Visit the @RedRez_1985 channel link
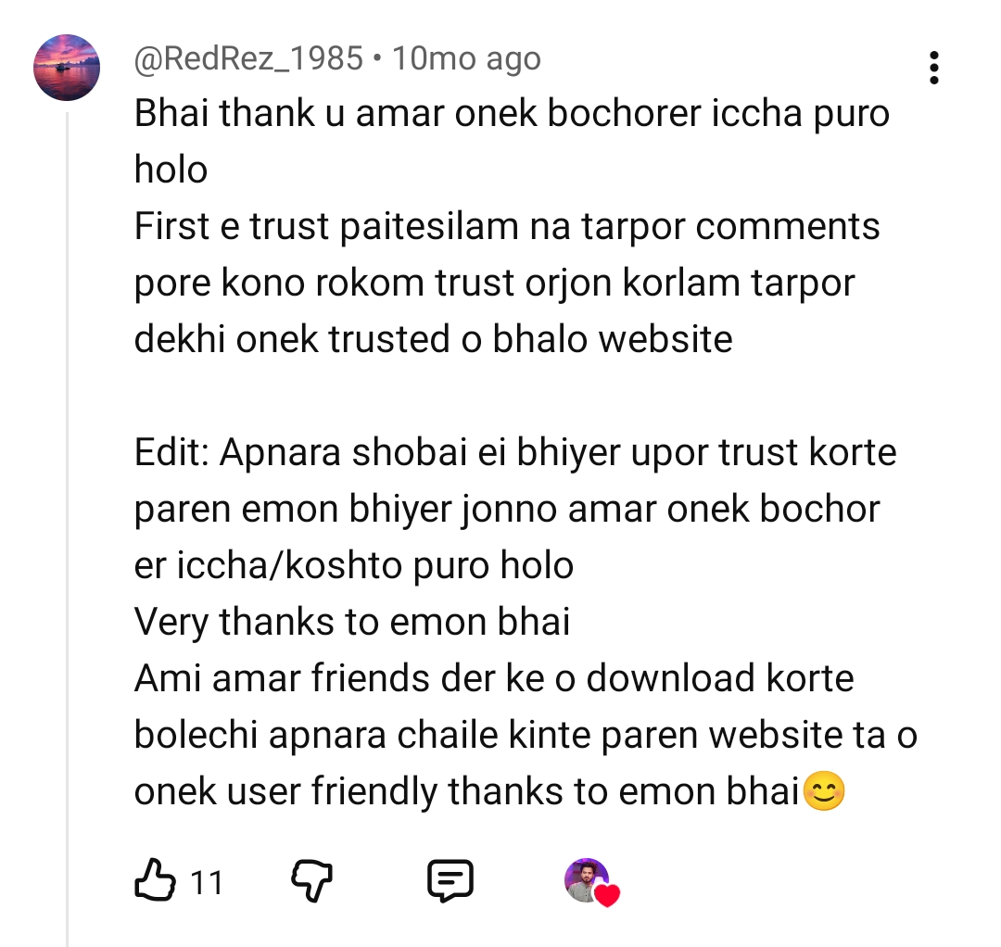The width and height of the screenshot is (1001, 947). [x=248, y=58]
